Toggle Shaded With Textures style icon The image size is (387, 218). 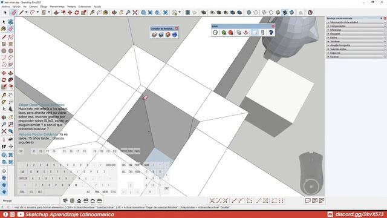(285, 12)
